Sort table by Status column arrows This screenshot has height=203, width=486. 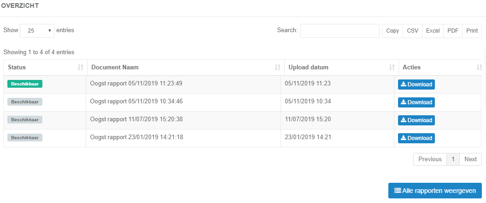click(x=81, y=68)
